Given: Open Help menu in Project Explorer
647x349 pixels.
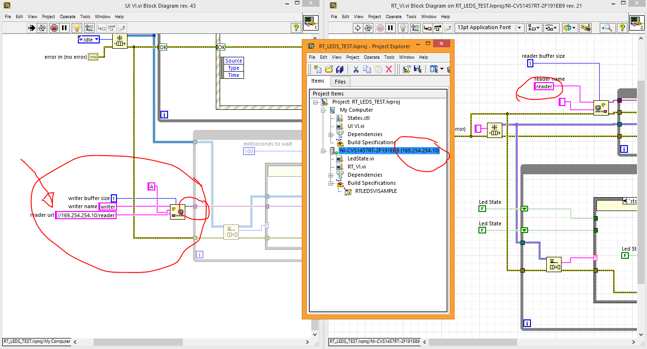Looking at the screenshot, I should coord(424,57).
